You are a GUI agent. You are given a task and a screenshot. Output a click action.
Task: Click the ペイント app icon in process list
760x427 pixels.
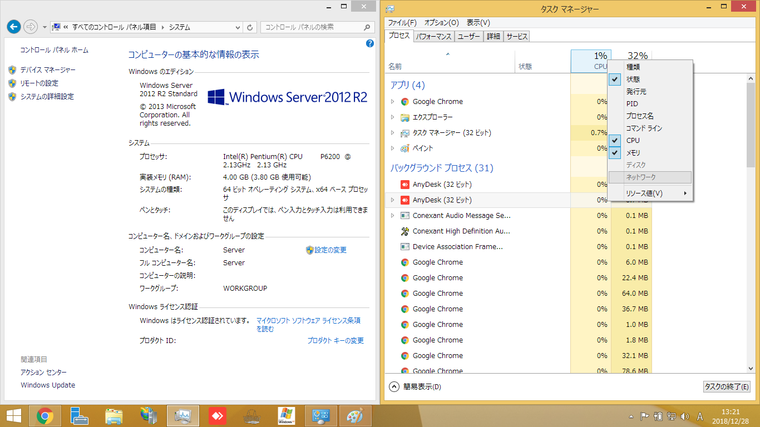coord(405,148)
